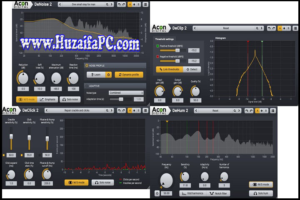Image resolution: width=300 pixels, height=200 pixels.
Task: Select previous preset arrow in DeClick 2
Action: click(x=47, y=110)
